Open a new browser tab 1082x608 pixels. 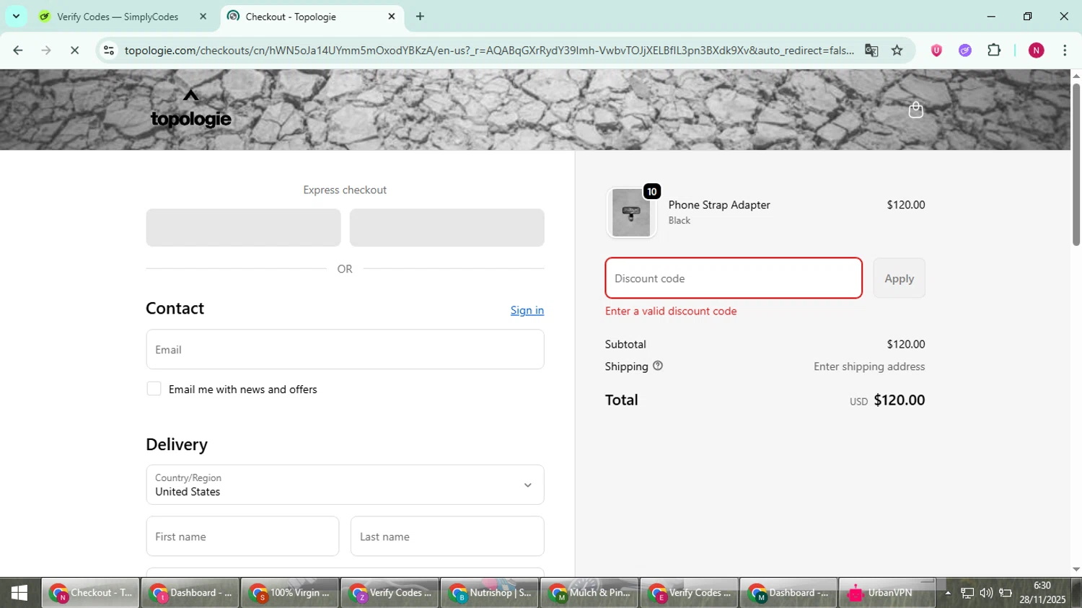click(420, 17)
